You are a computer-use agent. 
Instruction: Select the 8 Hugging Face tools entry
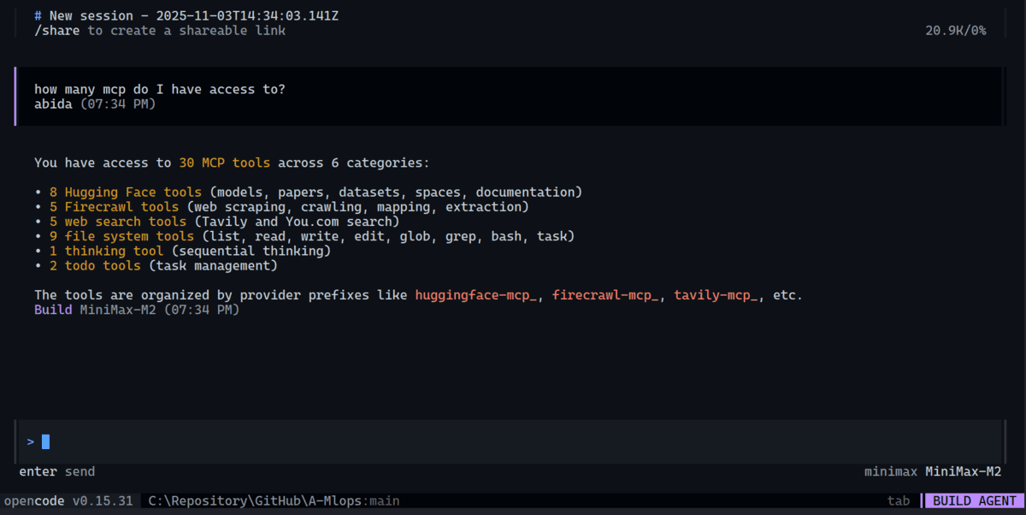126,192
